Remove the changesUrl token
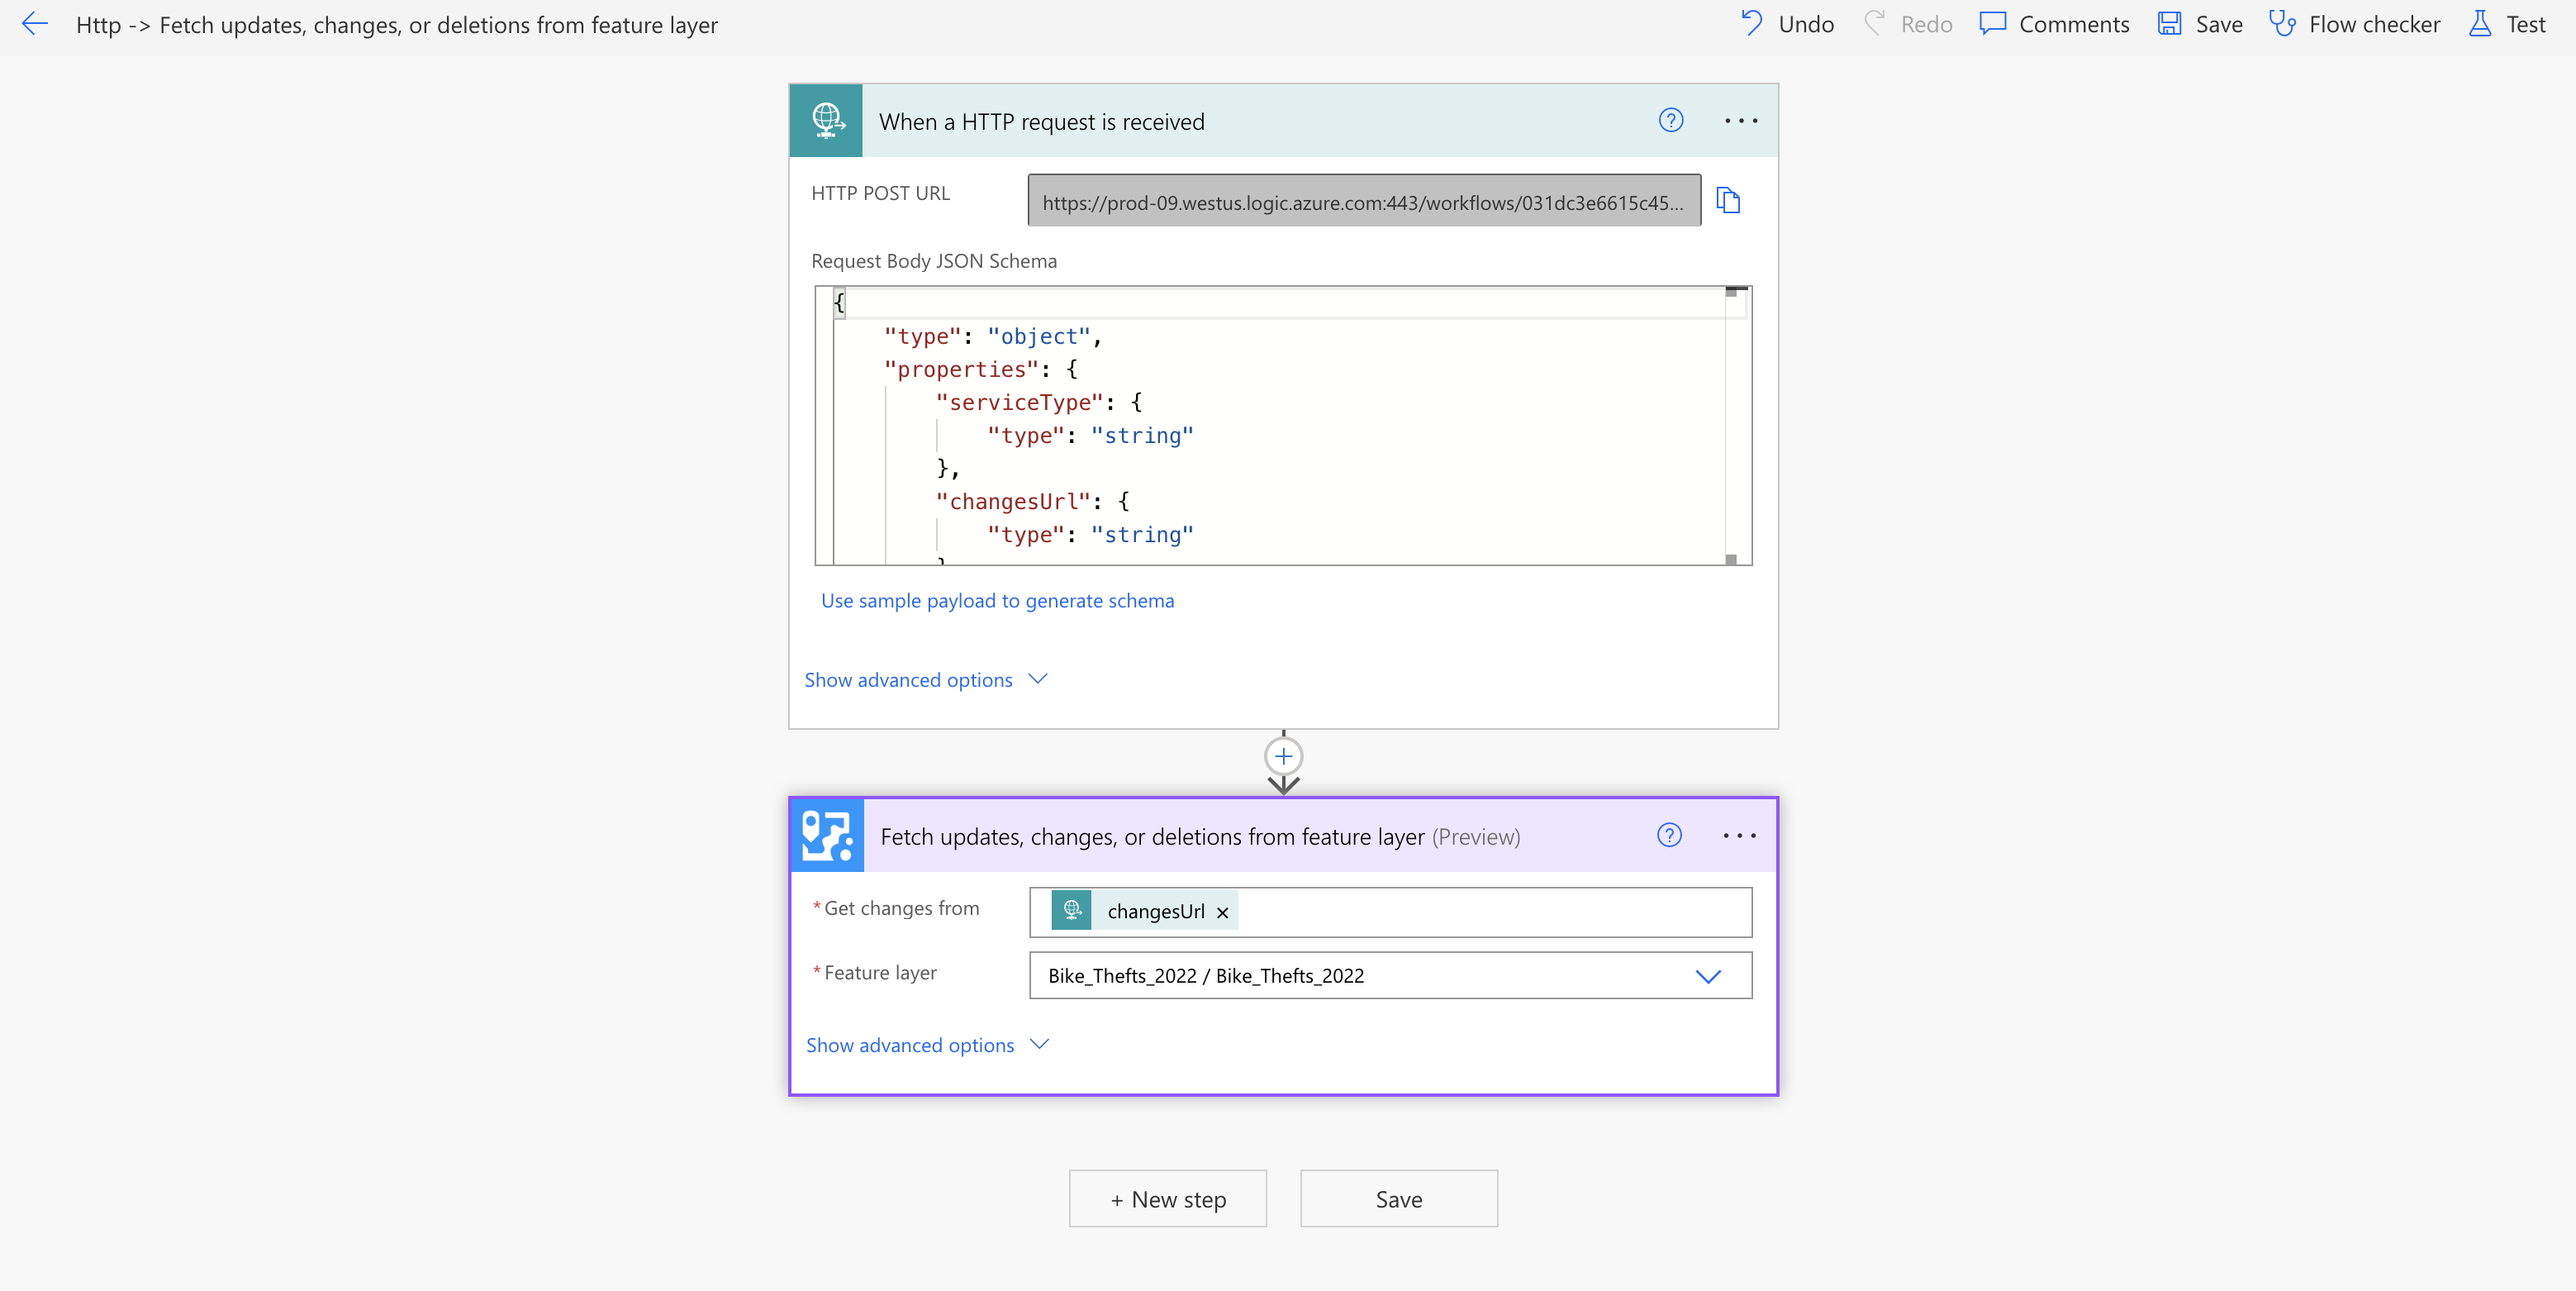2576x1291 pixels. tap(1222, 912)
